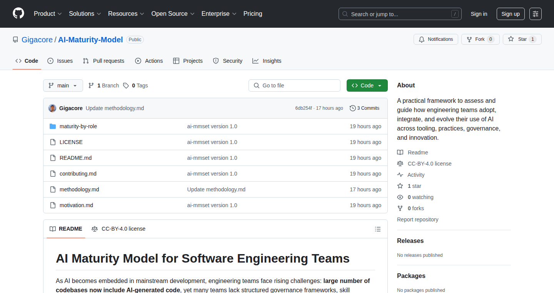The width and height of the screenshot is (554, 293).
Task: Click the ai-mmset version 1.0 commit for README.md
Action: click(212, 158)
